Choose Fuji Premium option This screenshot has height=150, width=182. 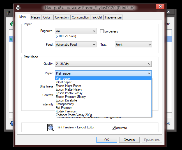[x=103, y=108]
